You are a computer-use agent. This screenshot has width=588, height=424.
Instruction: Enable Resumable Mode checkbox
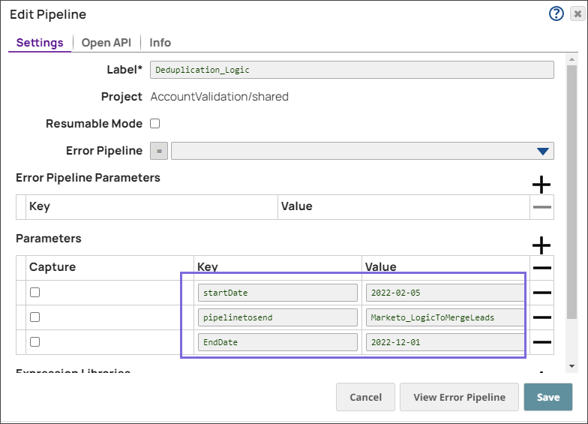[x=154, y=123]
